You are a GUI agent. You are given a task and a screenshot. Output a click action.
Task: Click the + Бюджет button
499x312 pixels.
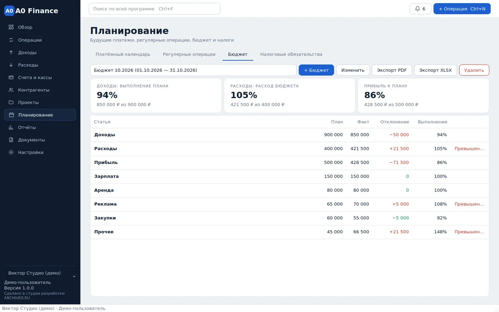pyautogui.click(x=316, y=70)
